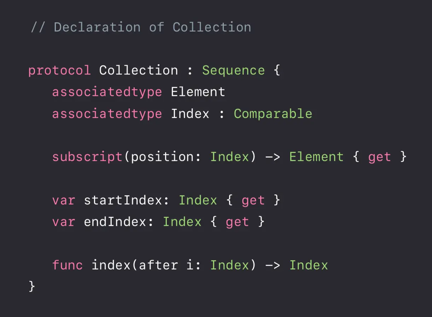Click the 'position' parameter label

pos(162,157)
